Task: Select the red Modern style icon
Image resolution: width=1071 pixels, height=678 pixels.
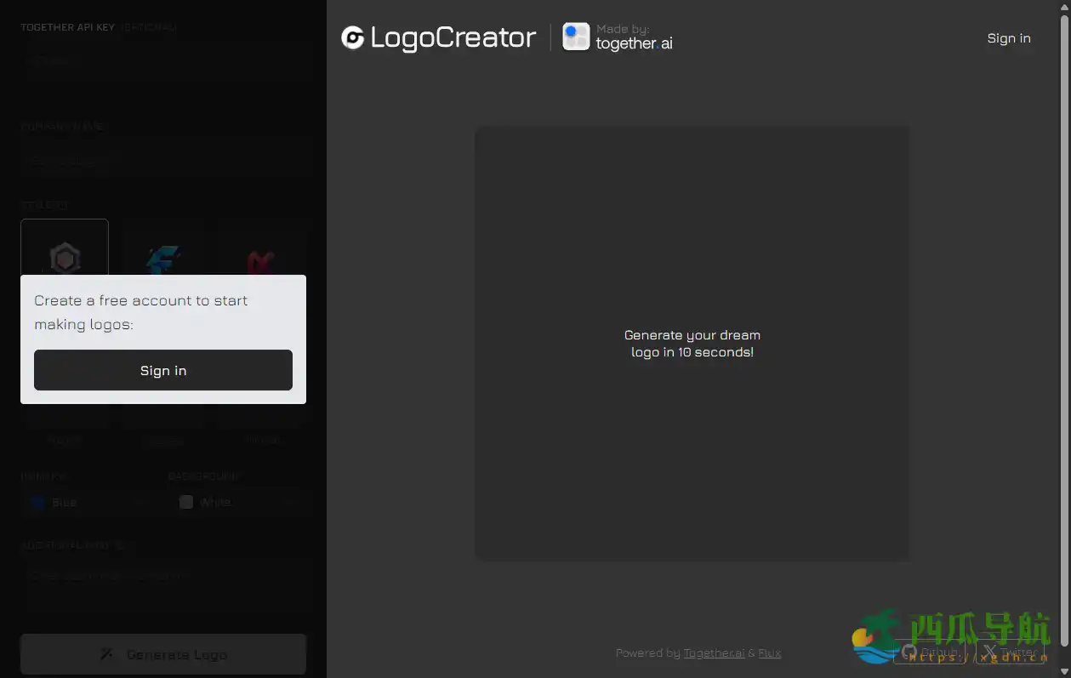Action: coord(264,259)
